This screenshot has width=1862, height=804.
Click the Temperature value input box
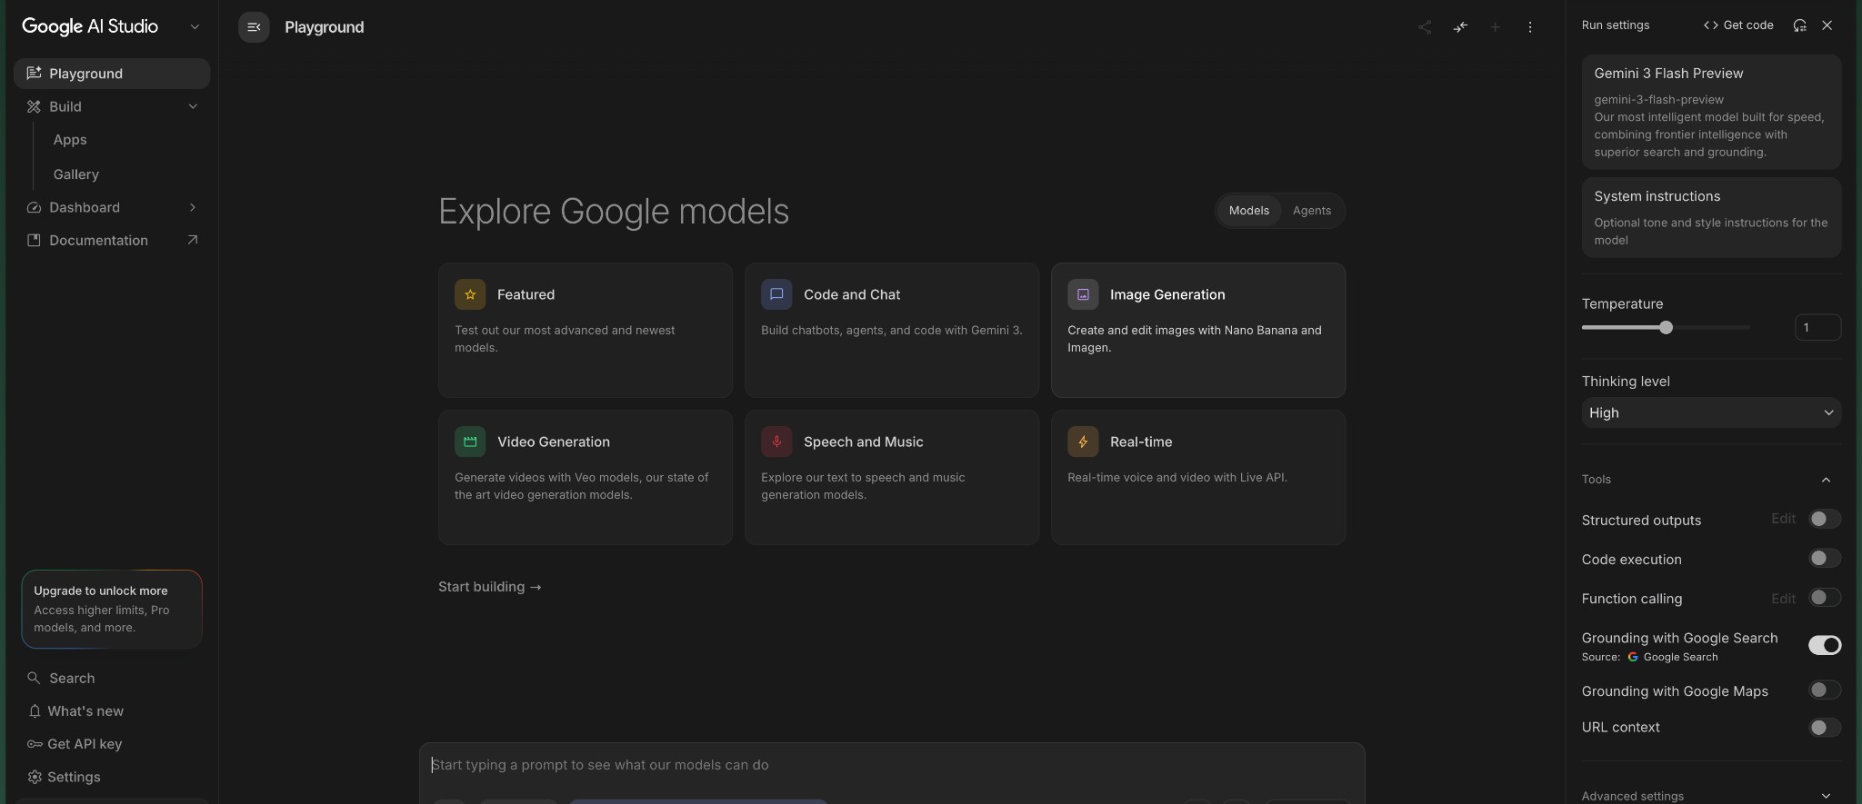[1817, 327]
